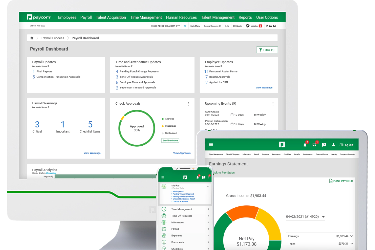Click View Warnings under Employee Updates
The image size is (375, 250).
pos(264,88)
